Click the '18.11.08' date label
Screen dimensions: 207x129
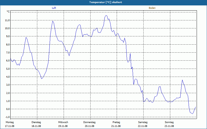(x=36, y=126)
